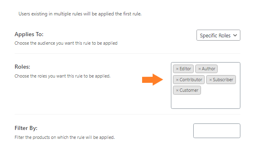This screenshot has width=257, height=147.
Task: Select the Subscriber tag label
Action: (223, 80)
